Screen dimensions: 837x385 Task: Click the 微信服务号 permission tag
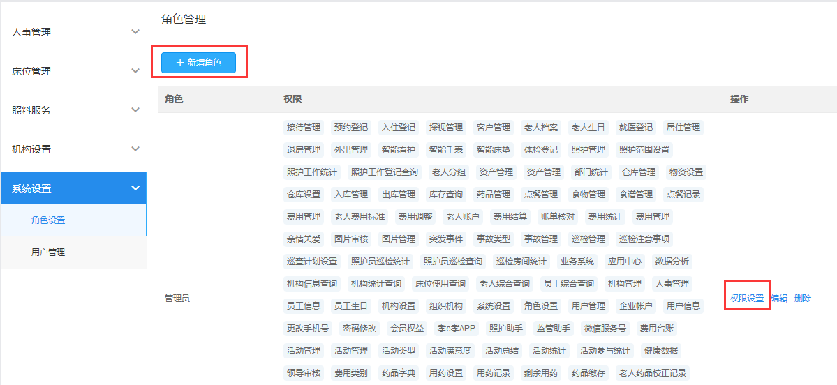[x=605, y=329]
